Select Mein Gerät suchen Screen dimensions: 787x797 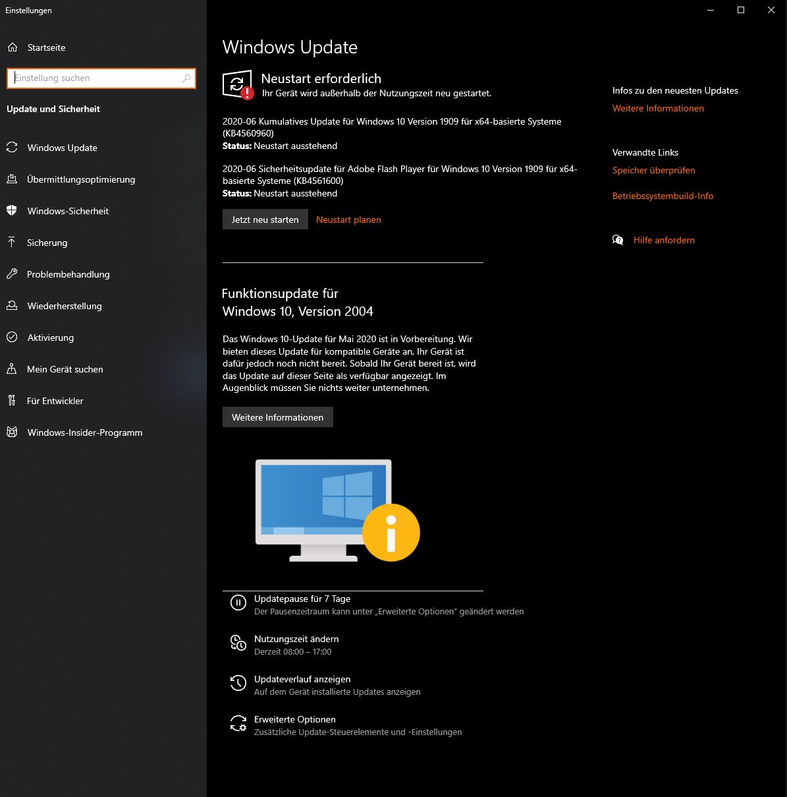(x=65, y=369)
